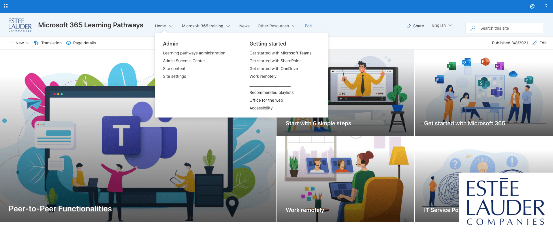Image resolution: width=553 pixels, height=233 pixels.
Task: Click Edit next to Published date
Action: [543, 43]
